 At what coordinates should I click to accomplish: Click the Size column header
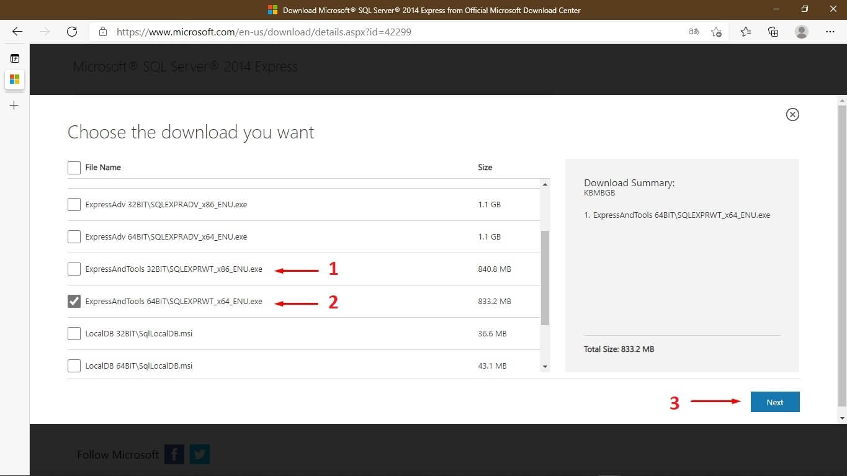point(485,168)
